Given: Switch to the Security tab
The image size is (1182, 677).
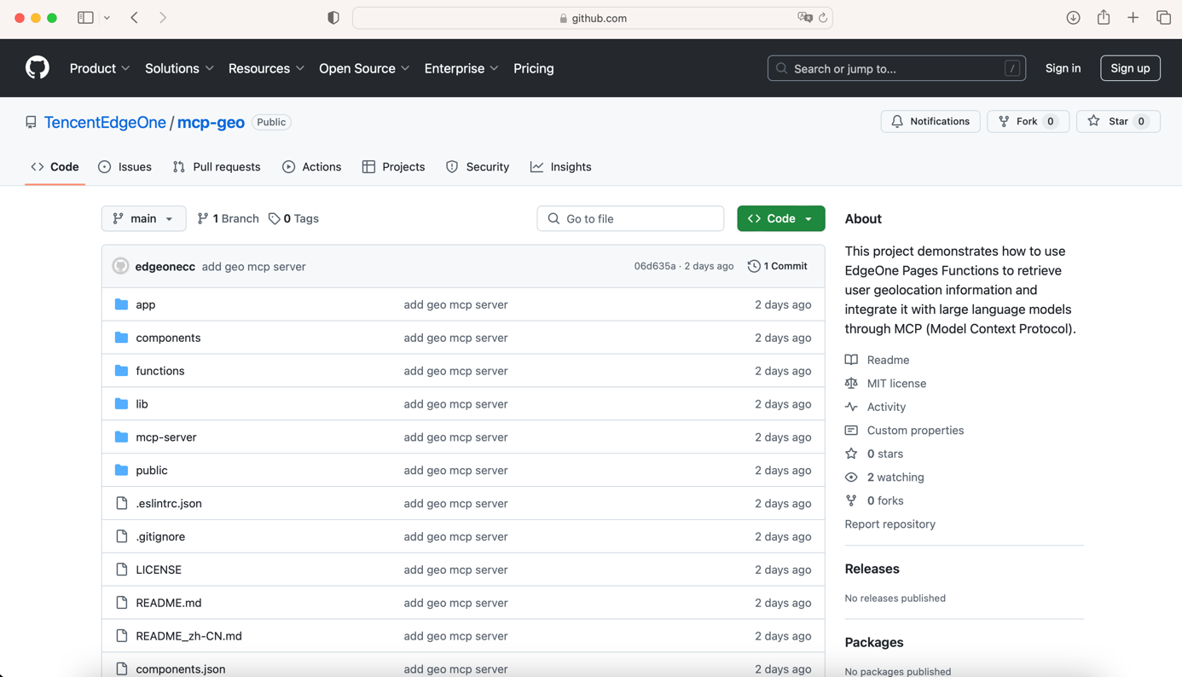Looking at the screenshot, I should [478, 167].
